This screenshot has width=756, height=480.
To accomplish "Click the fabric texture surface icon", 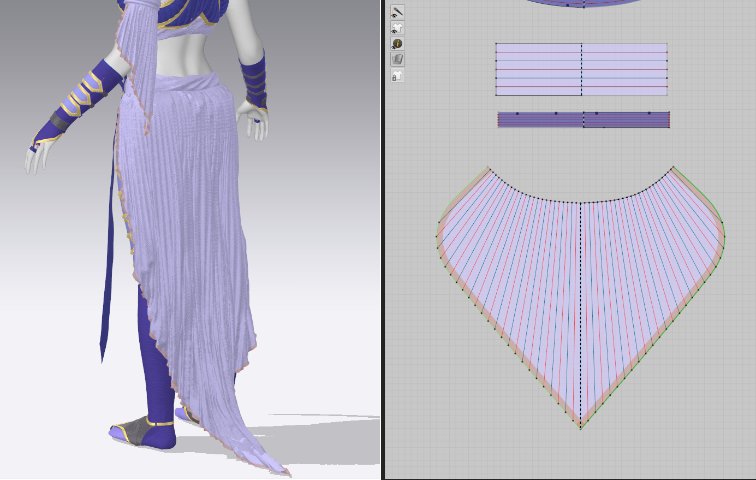I will click(397, 60).
